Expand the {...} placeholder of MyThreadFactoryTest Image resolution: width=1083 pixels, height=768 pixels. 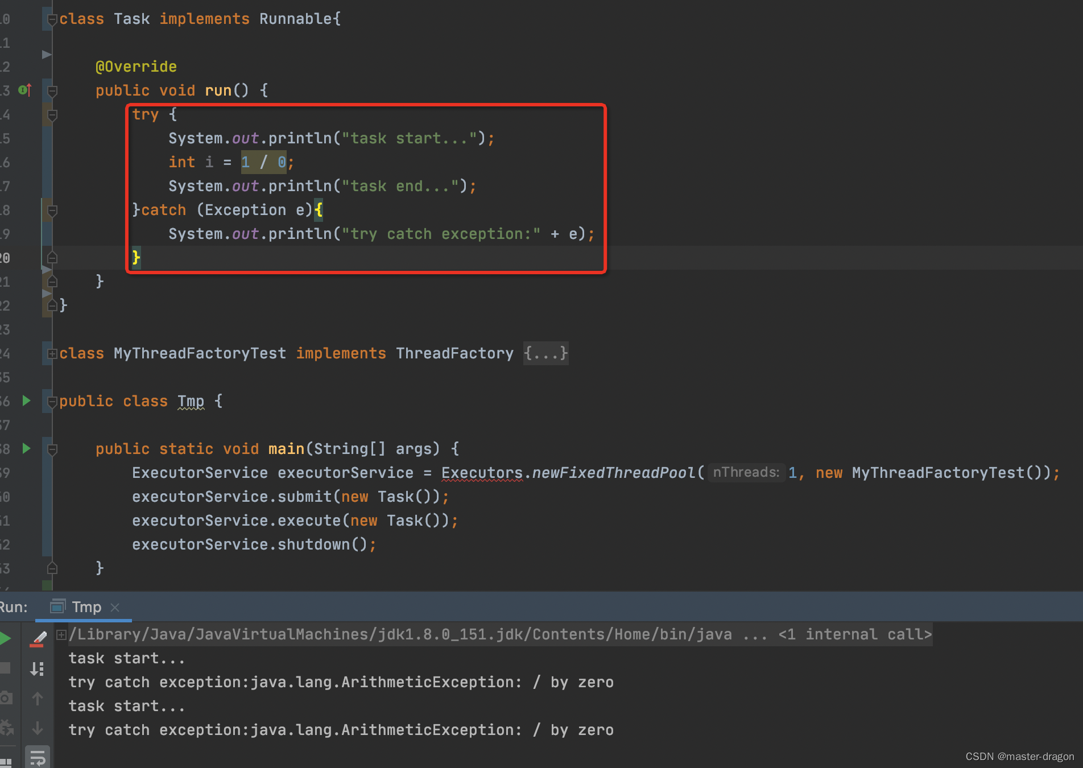(x=545, y=353)
